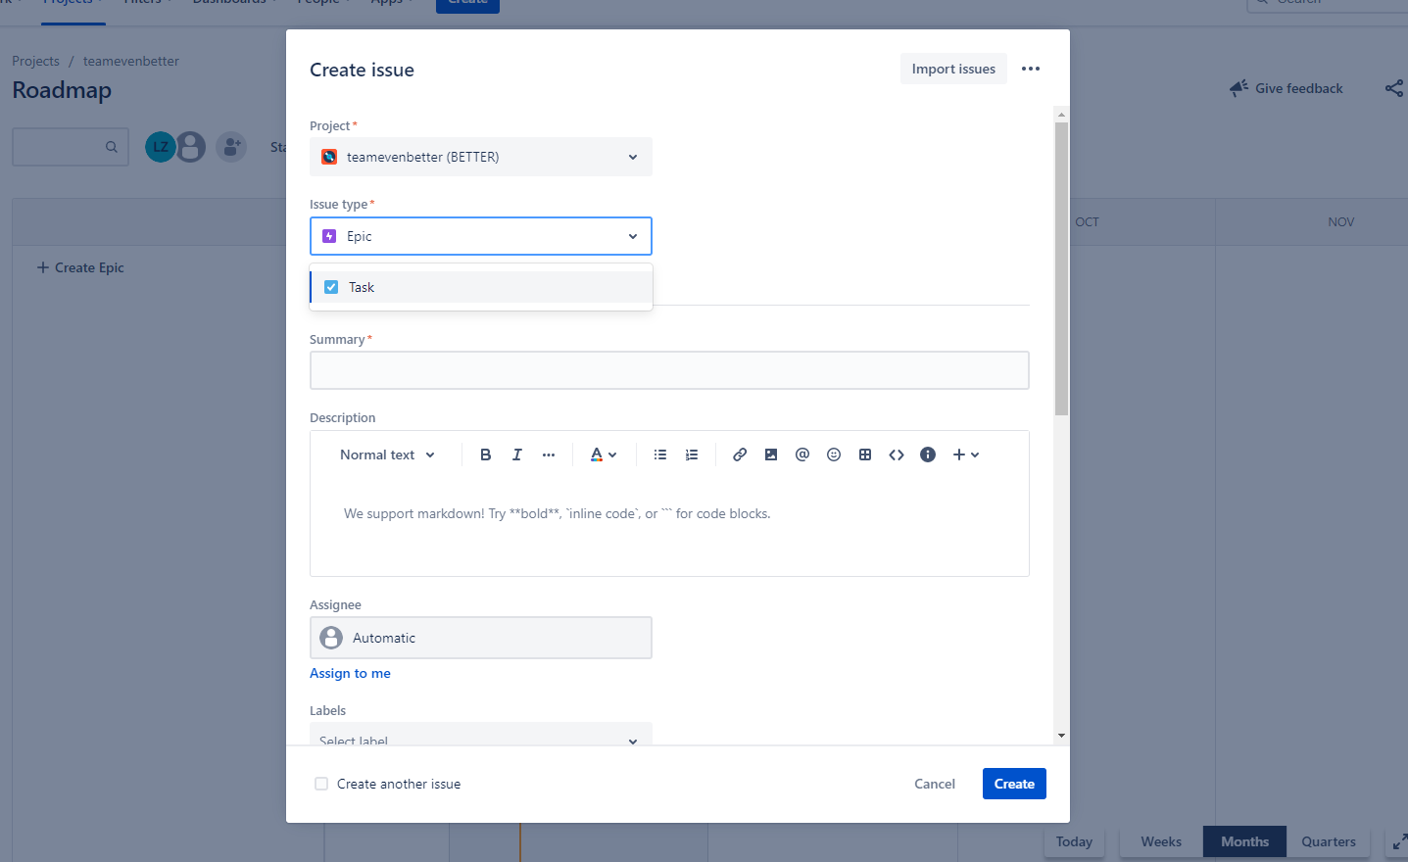Select the LZ user avatar filter
Image resolution: width=1408 pixels, height=862 pixels.
click(160, 147)
